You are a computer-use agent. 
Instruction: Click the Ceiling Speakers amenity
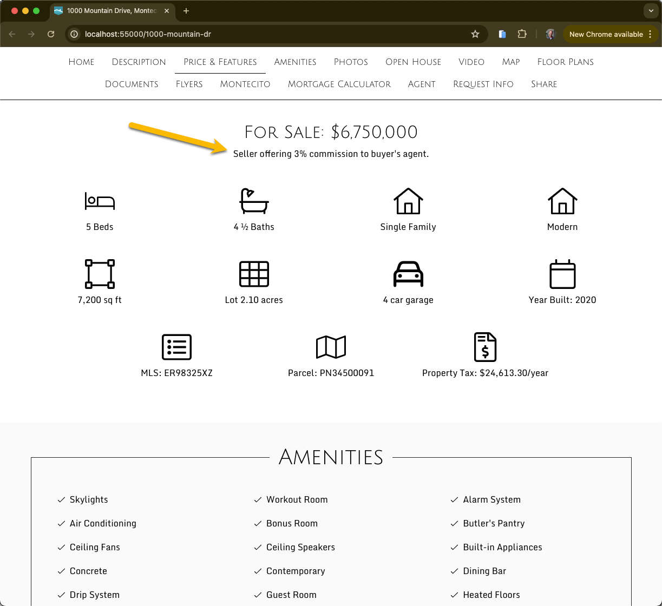pyautogui.click(x=300, y=547)
